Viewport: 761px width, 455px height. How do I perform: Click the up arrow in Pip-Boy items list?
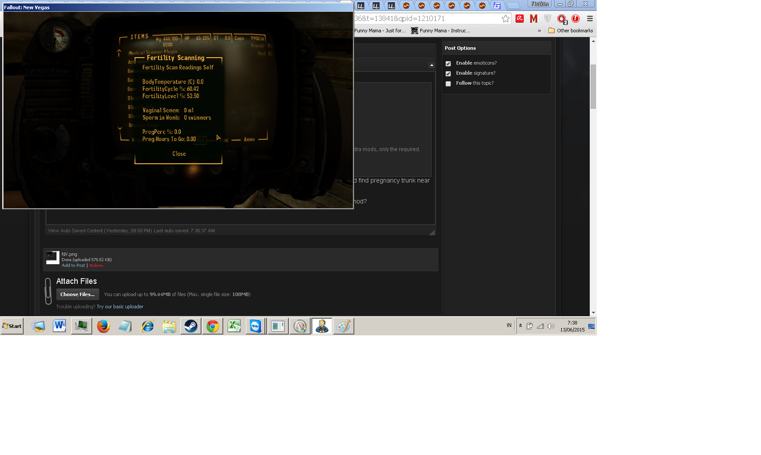click(119, 53)
